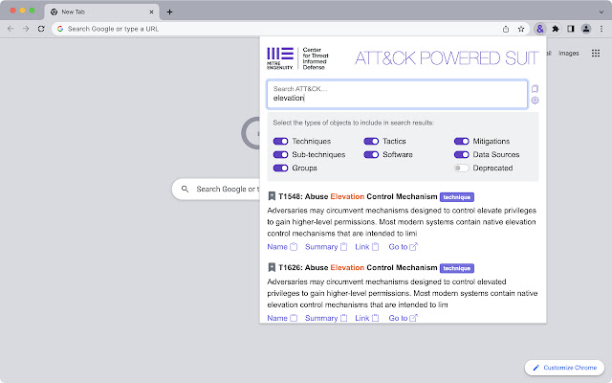The height and width of the screenshot is (383, 612).
Task: Open a new tab with plus button
Action: 169,11
